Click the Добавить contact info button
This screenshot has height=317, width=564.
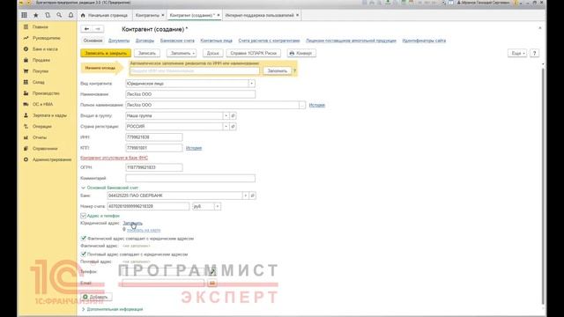(x=96, y=297)
